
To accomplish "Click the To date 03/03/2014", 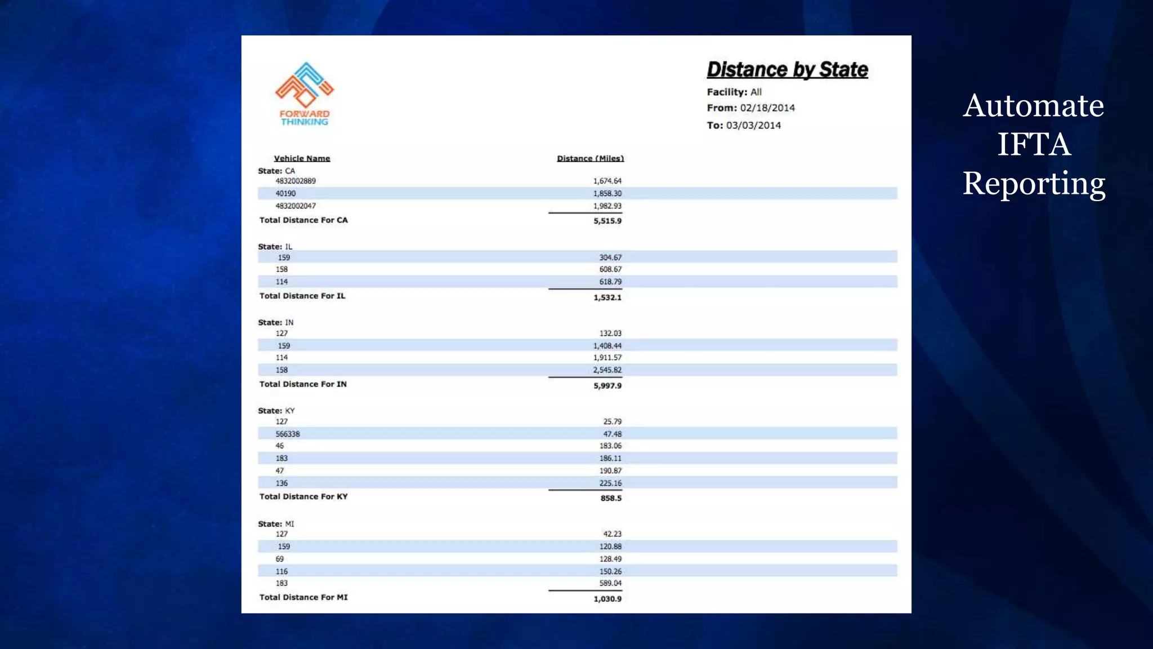I will [753, 125].
